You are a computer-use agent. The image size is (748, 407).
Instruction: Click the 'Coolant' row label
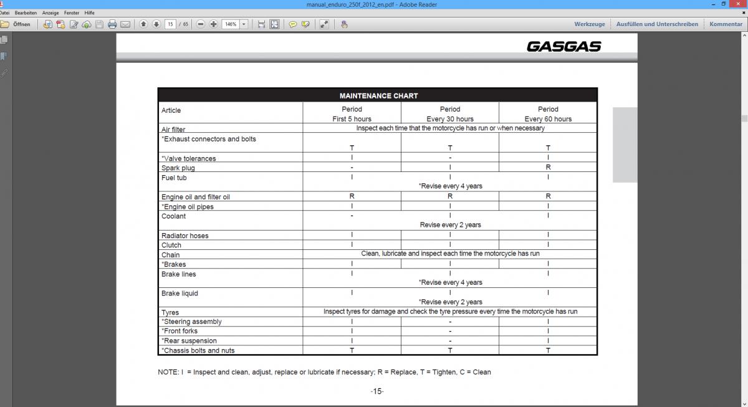pyautogui.click(x=173, y=216)
